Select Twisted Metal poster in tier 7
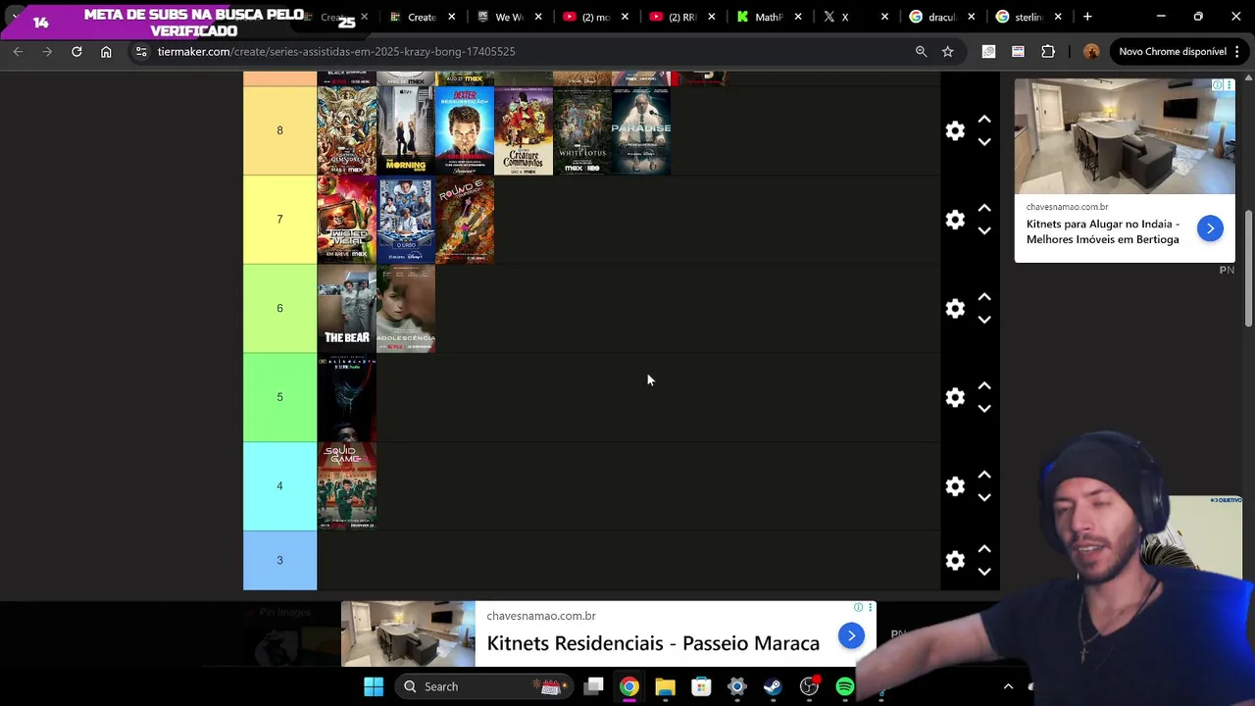The height and width of the screenshot is (706, 1255). tap(347, 220)
